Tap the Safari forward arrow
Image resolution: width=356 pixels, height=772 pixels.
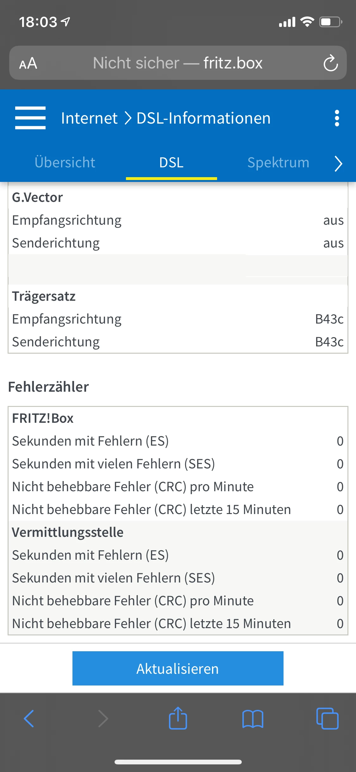103,718
